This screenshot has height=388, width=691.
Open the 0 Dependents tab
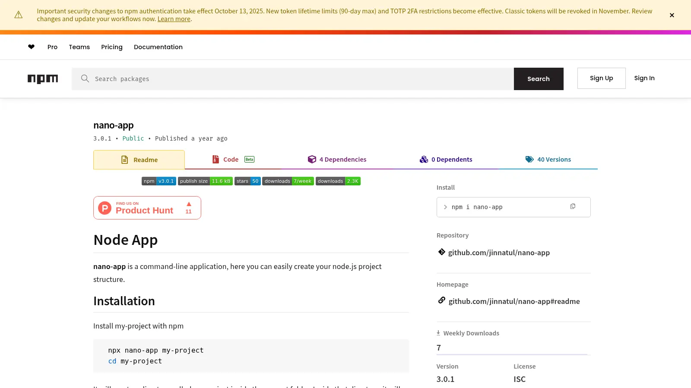446,160
